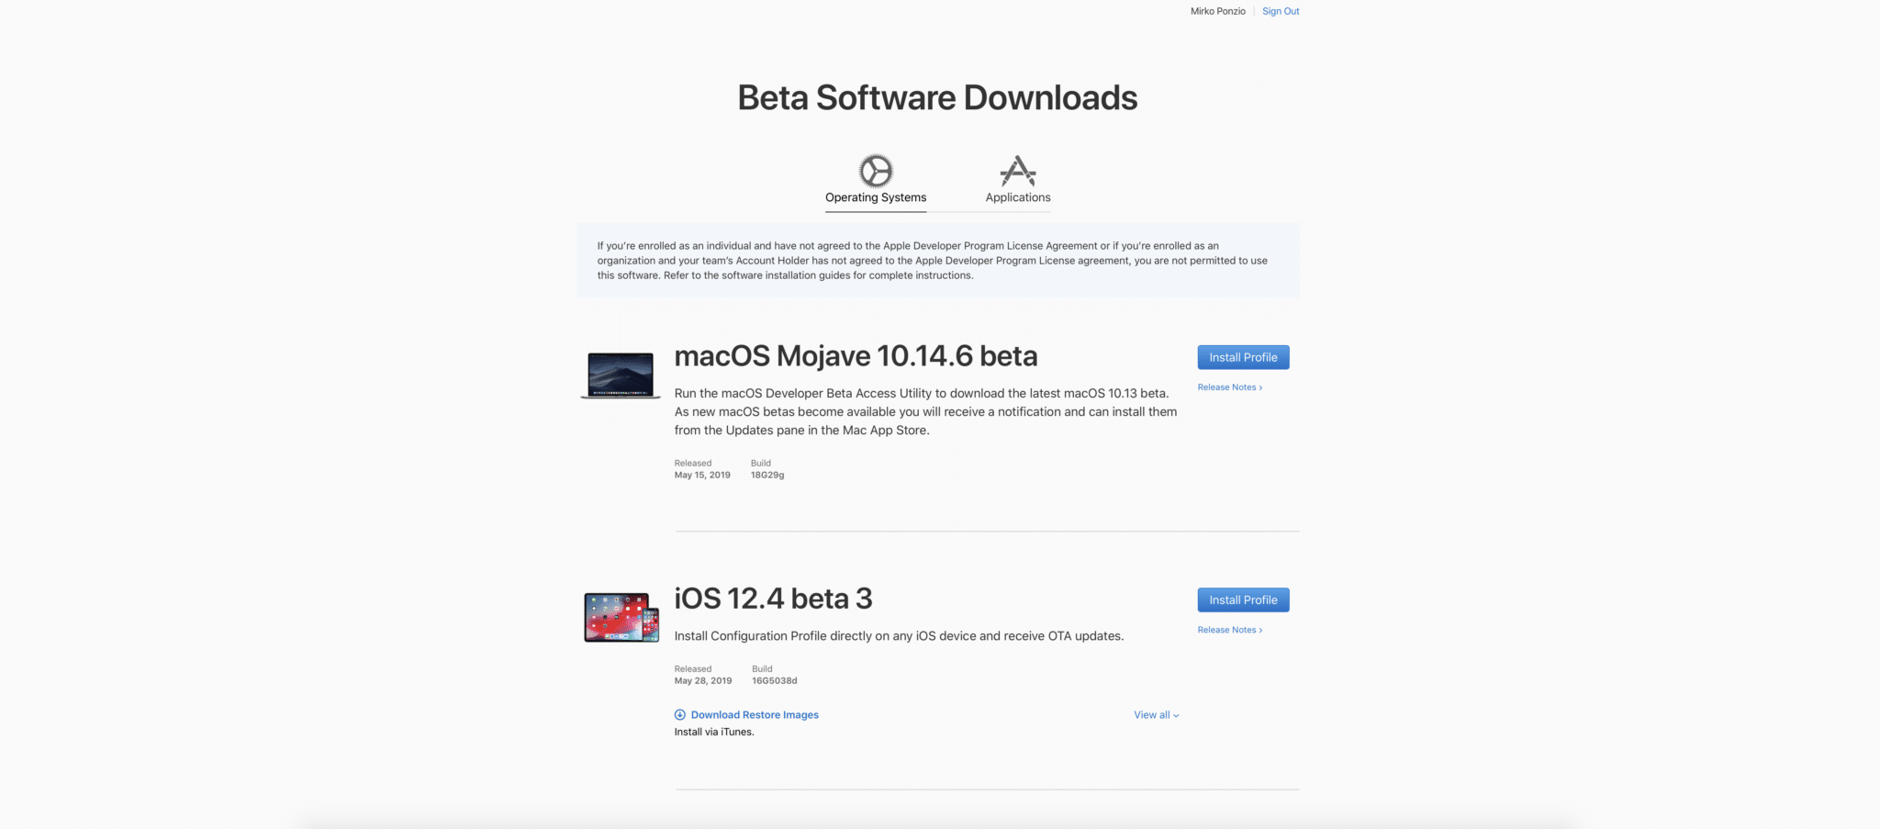Open the iPad and iPhone iOS thumbnail
Viewport: 1880px width, 829px height.
(621, 617)
